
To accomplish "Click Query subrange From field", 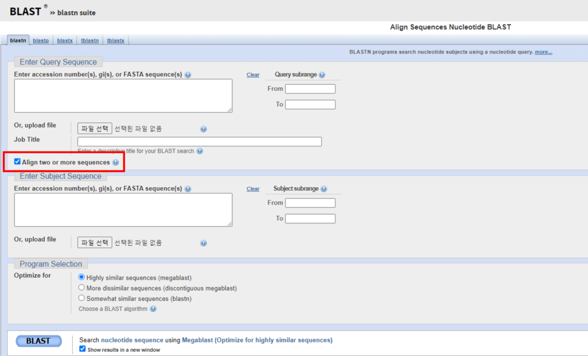I will click(x=311, y=89).
